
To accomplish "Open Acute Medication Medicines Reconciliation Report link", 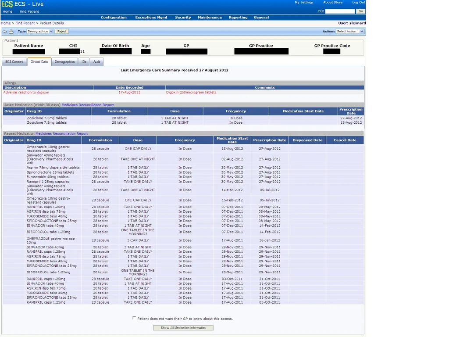I will coord(88,105).
